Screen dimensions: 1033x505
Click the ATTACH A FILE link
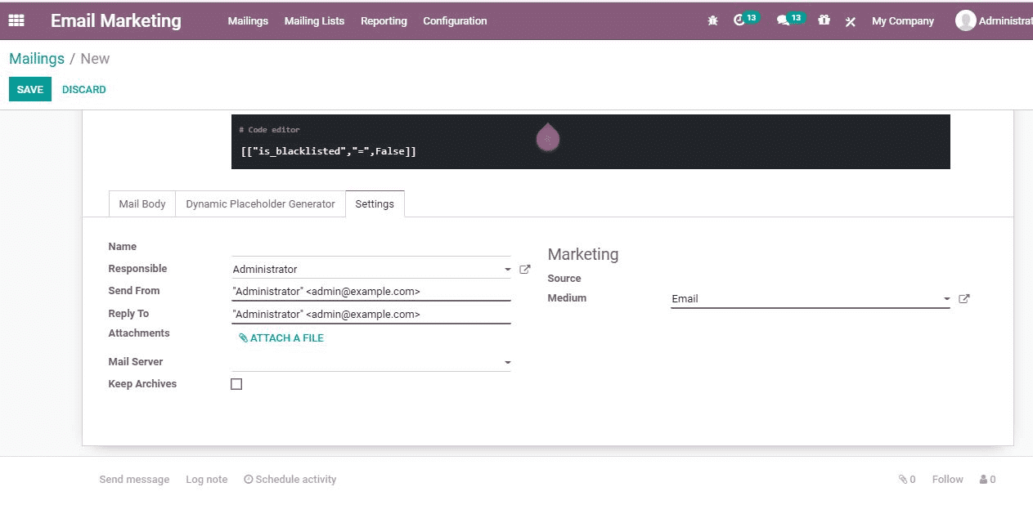[x=281, y=338]
